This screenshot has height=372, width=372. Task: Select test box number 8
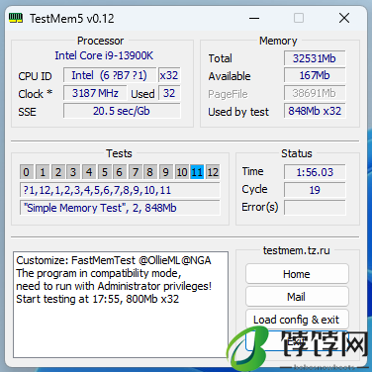click(150, 172)
